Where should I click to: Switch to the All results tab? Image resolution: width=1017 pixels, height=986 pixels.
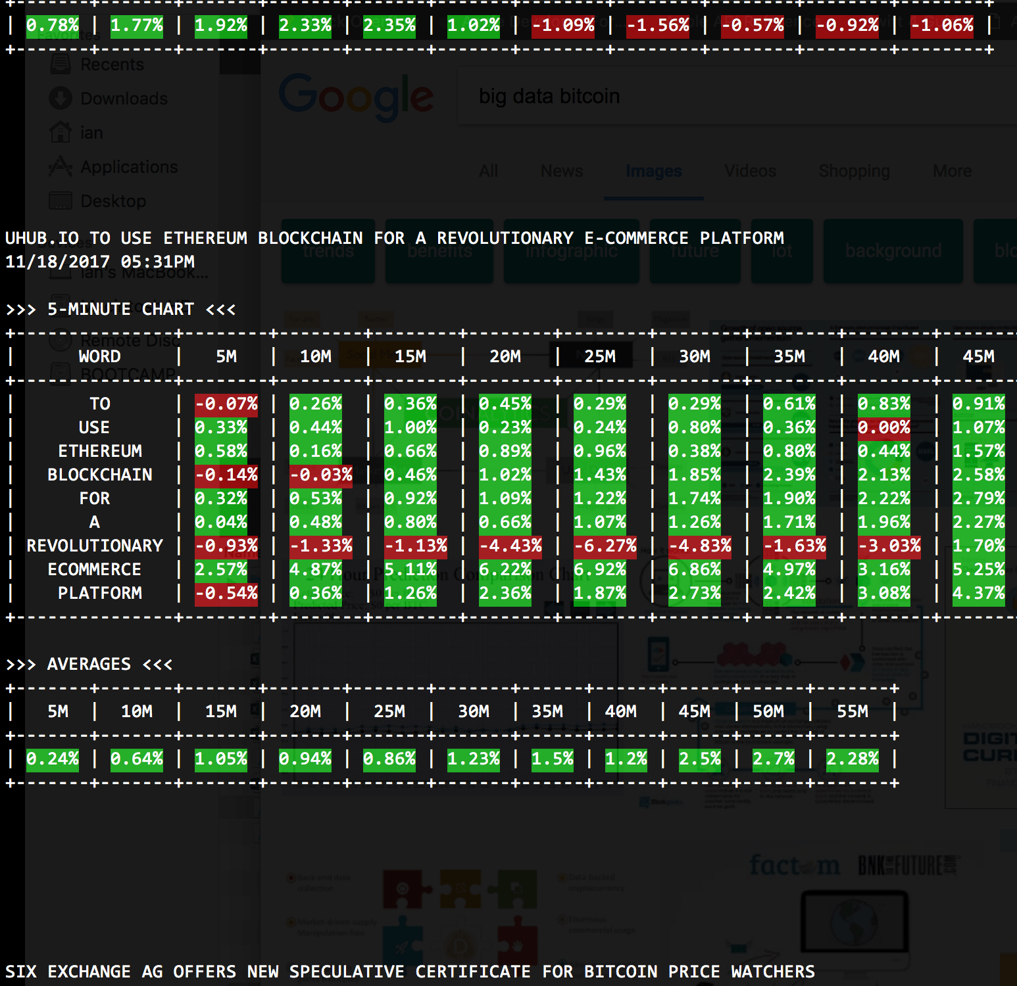(x=488, y=171)
